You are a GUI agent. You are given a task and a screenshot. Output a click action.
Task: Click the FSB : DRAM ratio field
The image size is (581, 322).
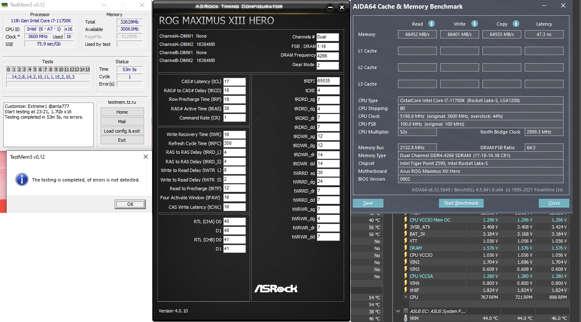(x=328, y=47)
